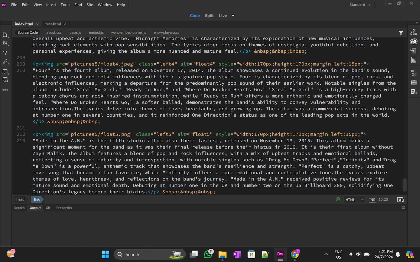Switch to the Output panel tab
The width and height of the screenshot is (420, 262).
35,208
